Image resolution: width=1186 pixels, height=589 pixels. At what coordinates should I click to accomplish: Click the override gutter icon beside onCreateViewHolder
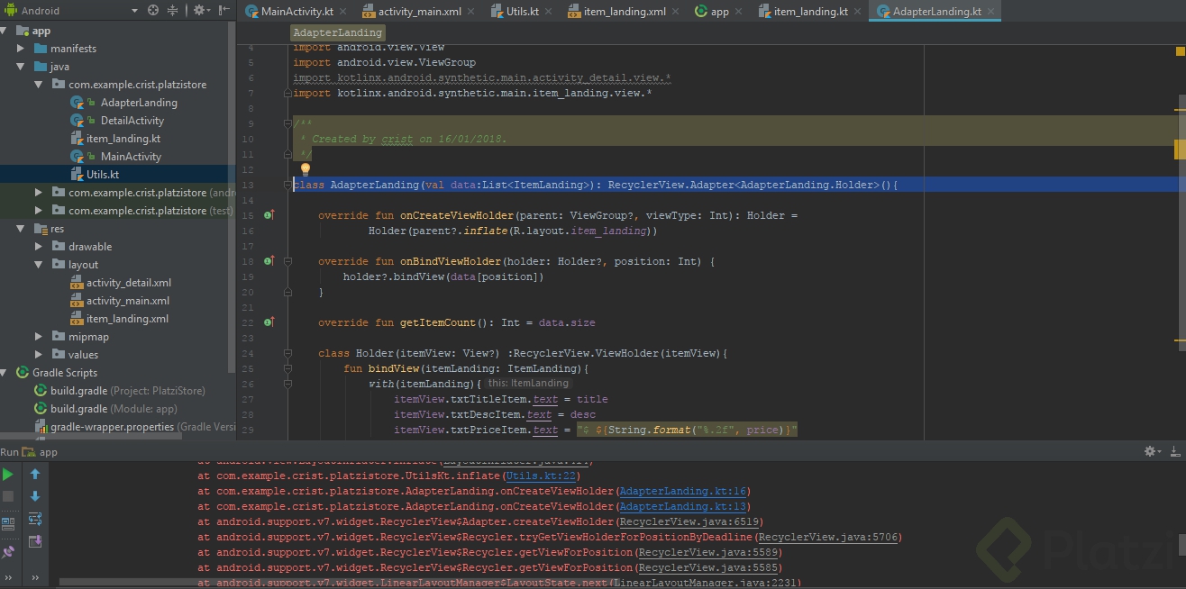(x=269, y=215)
